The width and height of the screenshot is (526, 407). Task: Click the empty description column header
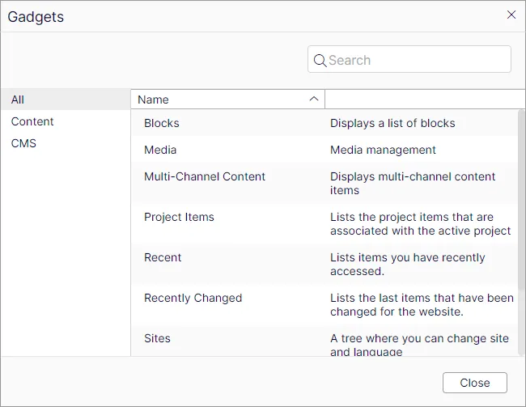(x=425, y=100)
